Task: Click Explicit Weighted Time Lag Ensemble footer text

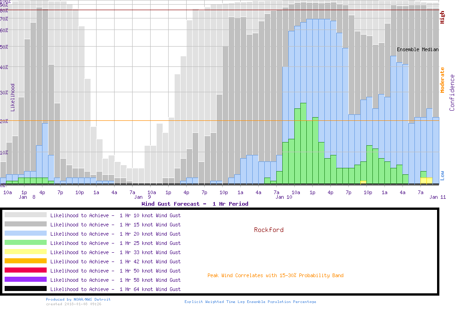Action: 250,302
